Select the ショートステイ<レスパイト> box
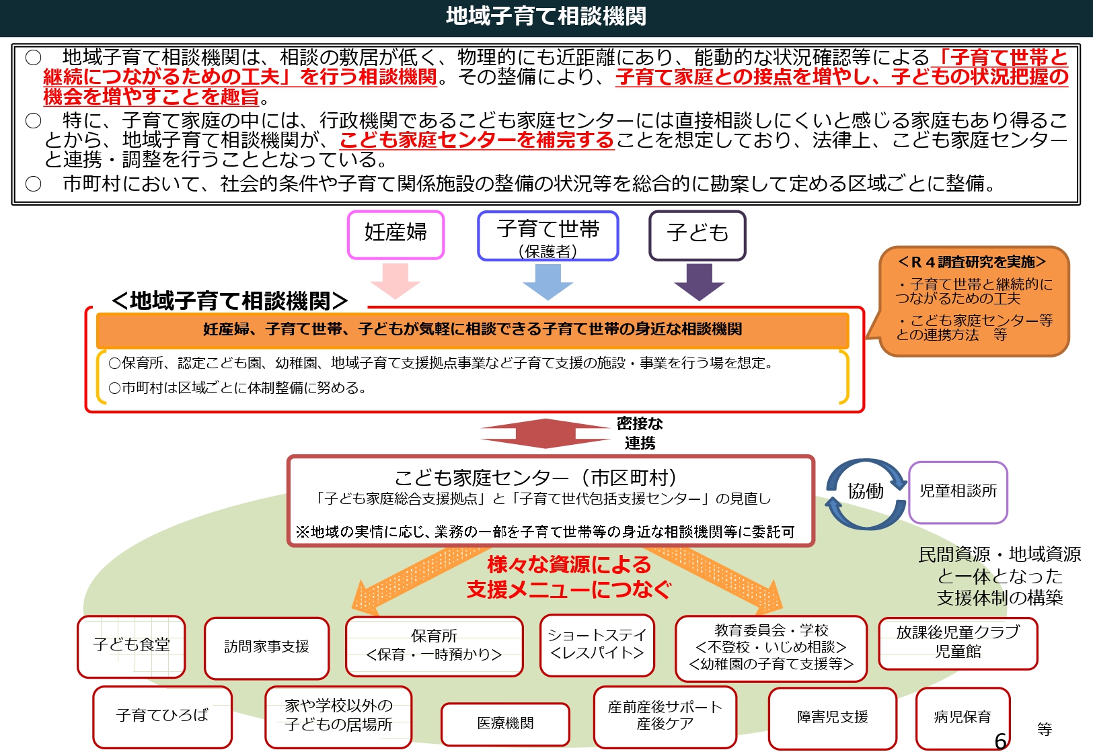 (597, 645)
